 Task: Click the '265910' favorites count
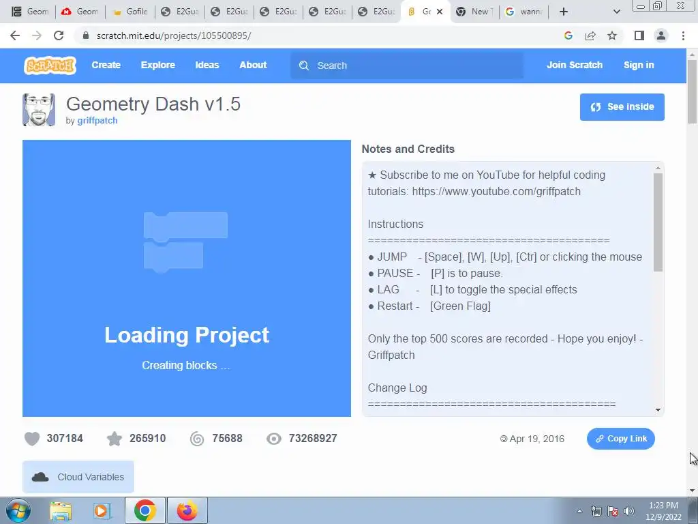148,439
